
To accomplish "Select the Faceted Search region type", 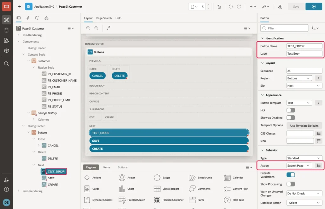I will [132, 200].
